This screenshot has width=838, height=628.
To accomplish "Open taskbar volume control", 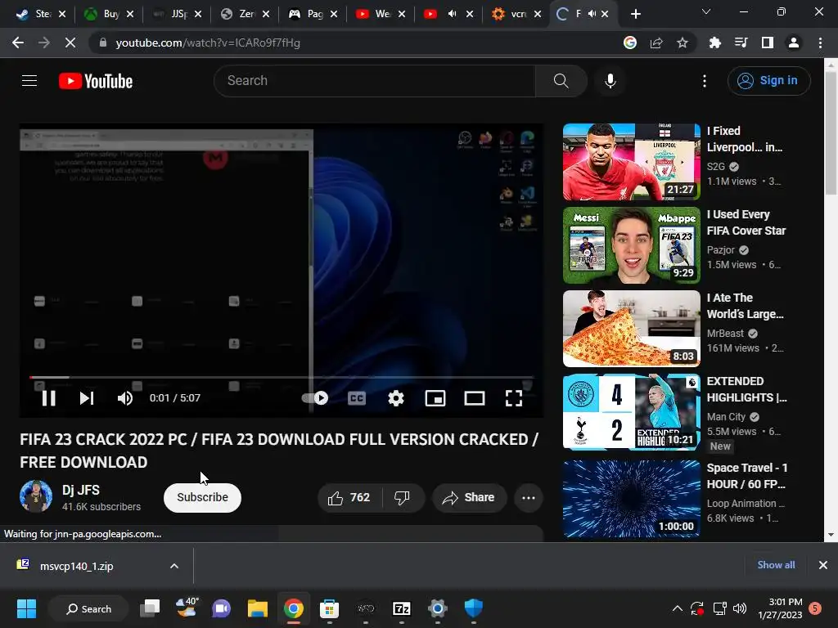I will (x=740, y=608).
